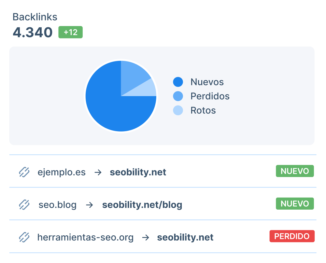The image size is (326, 263).
Task: Select the Nuevos legend label
Action: point(207,82)
